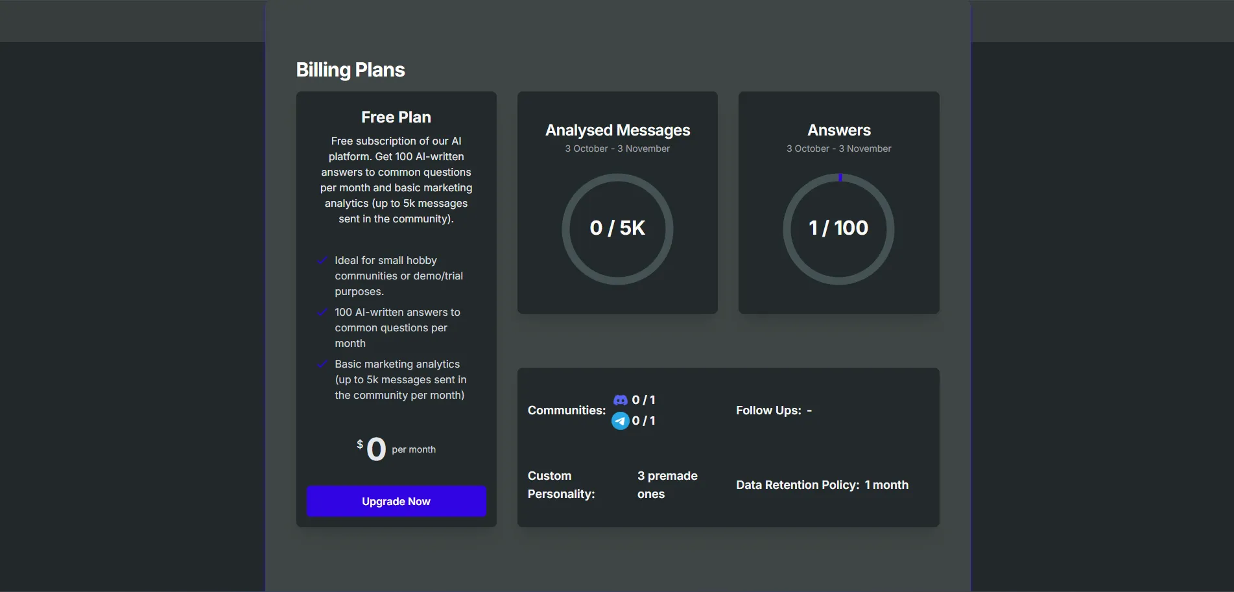Click the Follow Ups label

pyautogui.click(x=768, y=410)
